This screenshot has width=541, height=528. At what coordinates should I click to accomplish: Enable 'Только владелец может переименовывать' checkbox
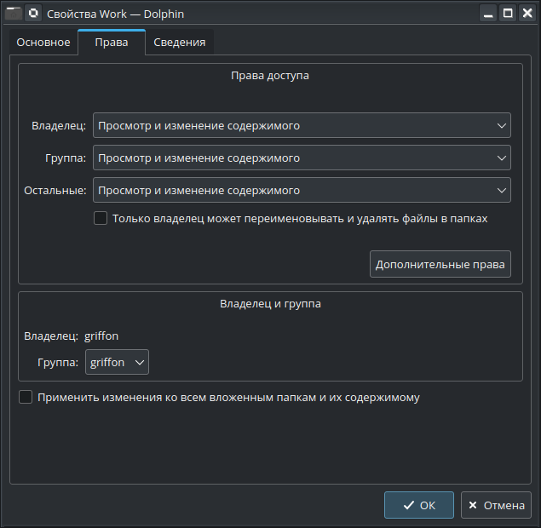[x=101, y=218]
